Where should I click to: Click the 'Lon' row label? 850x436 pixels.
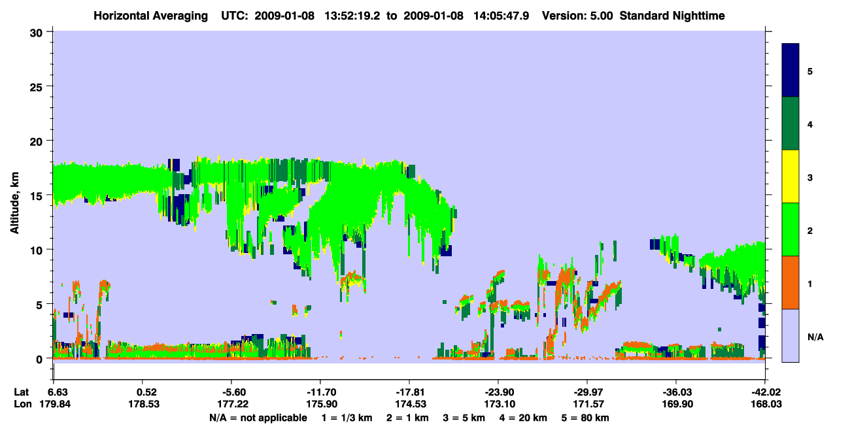(22, 404)
